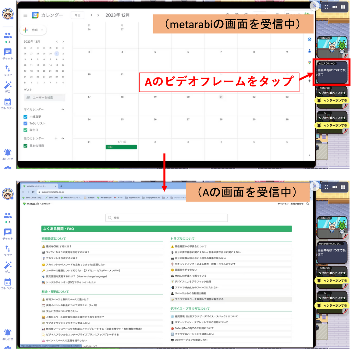
Task: Hide the Calendar side panel with the bottom chevron
Action: point(309,155)
